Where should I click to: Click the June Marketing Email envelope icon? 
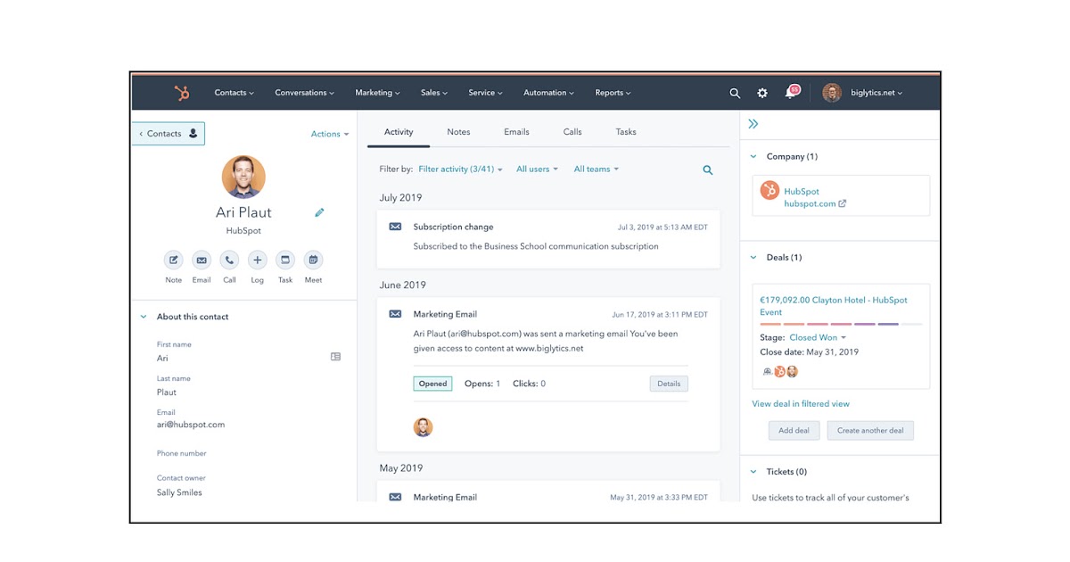[395, 314]
